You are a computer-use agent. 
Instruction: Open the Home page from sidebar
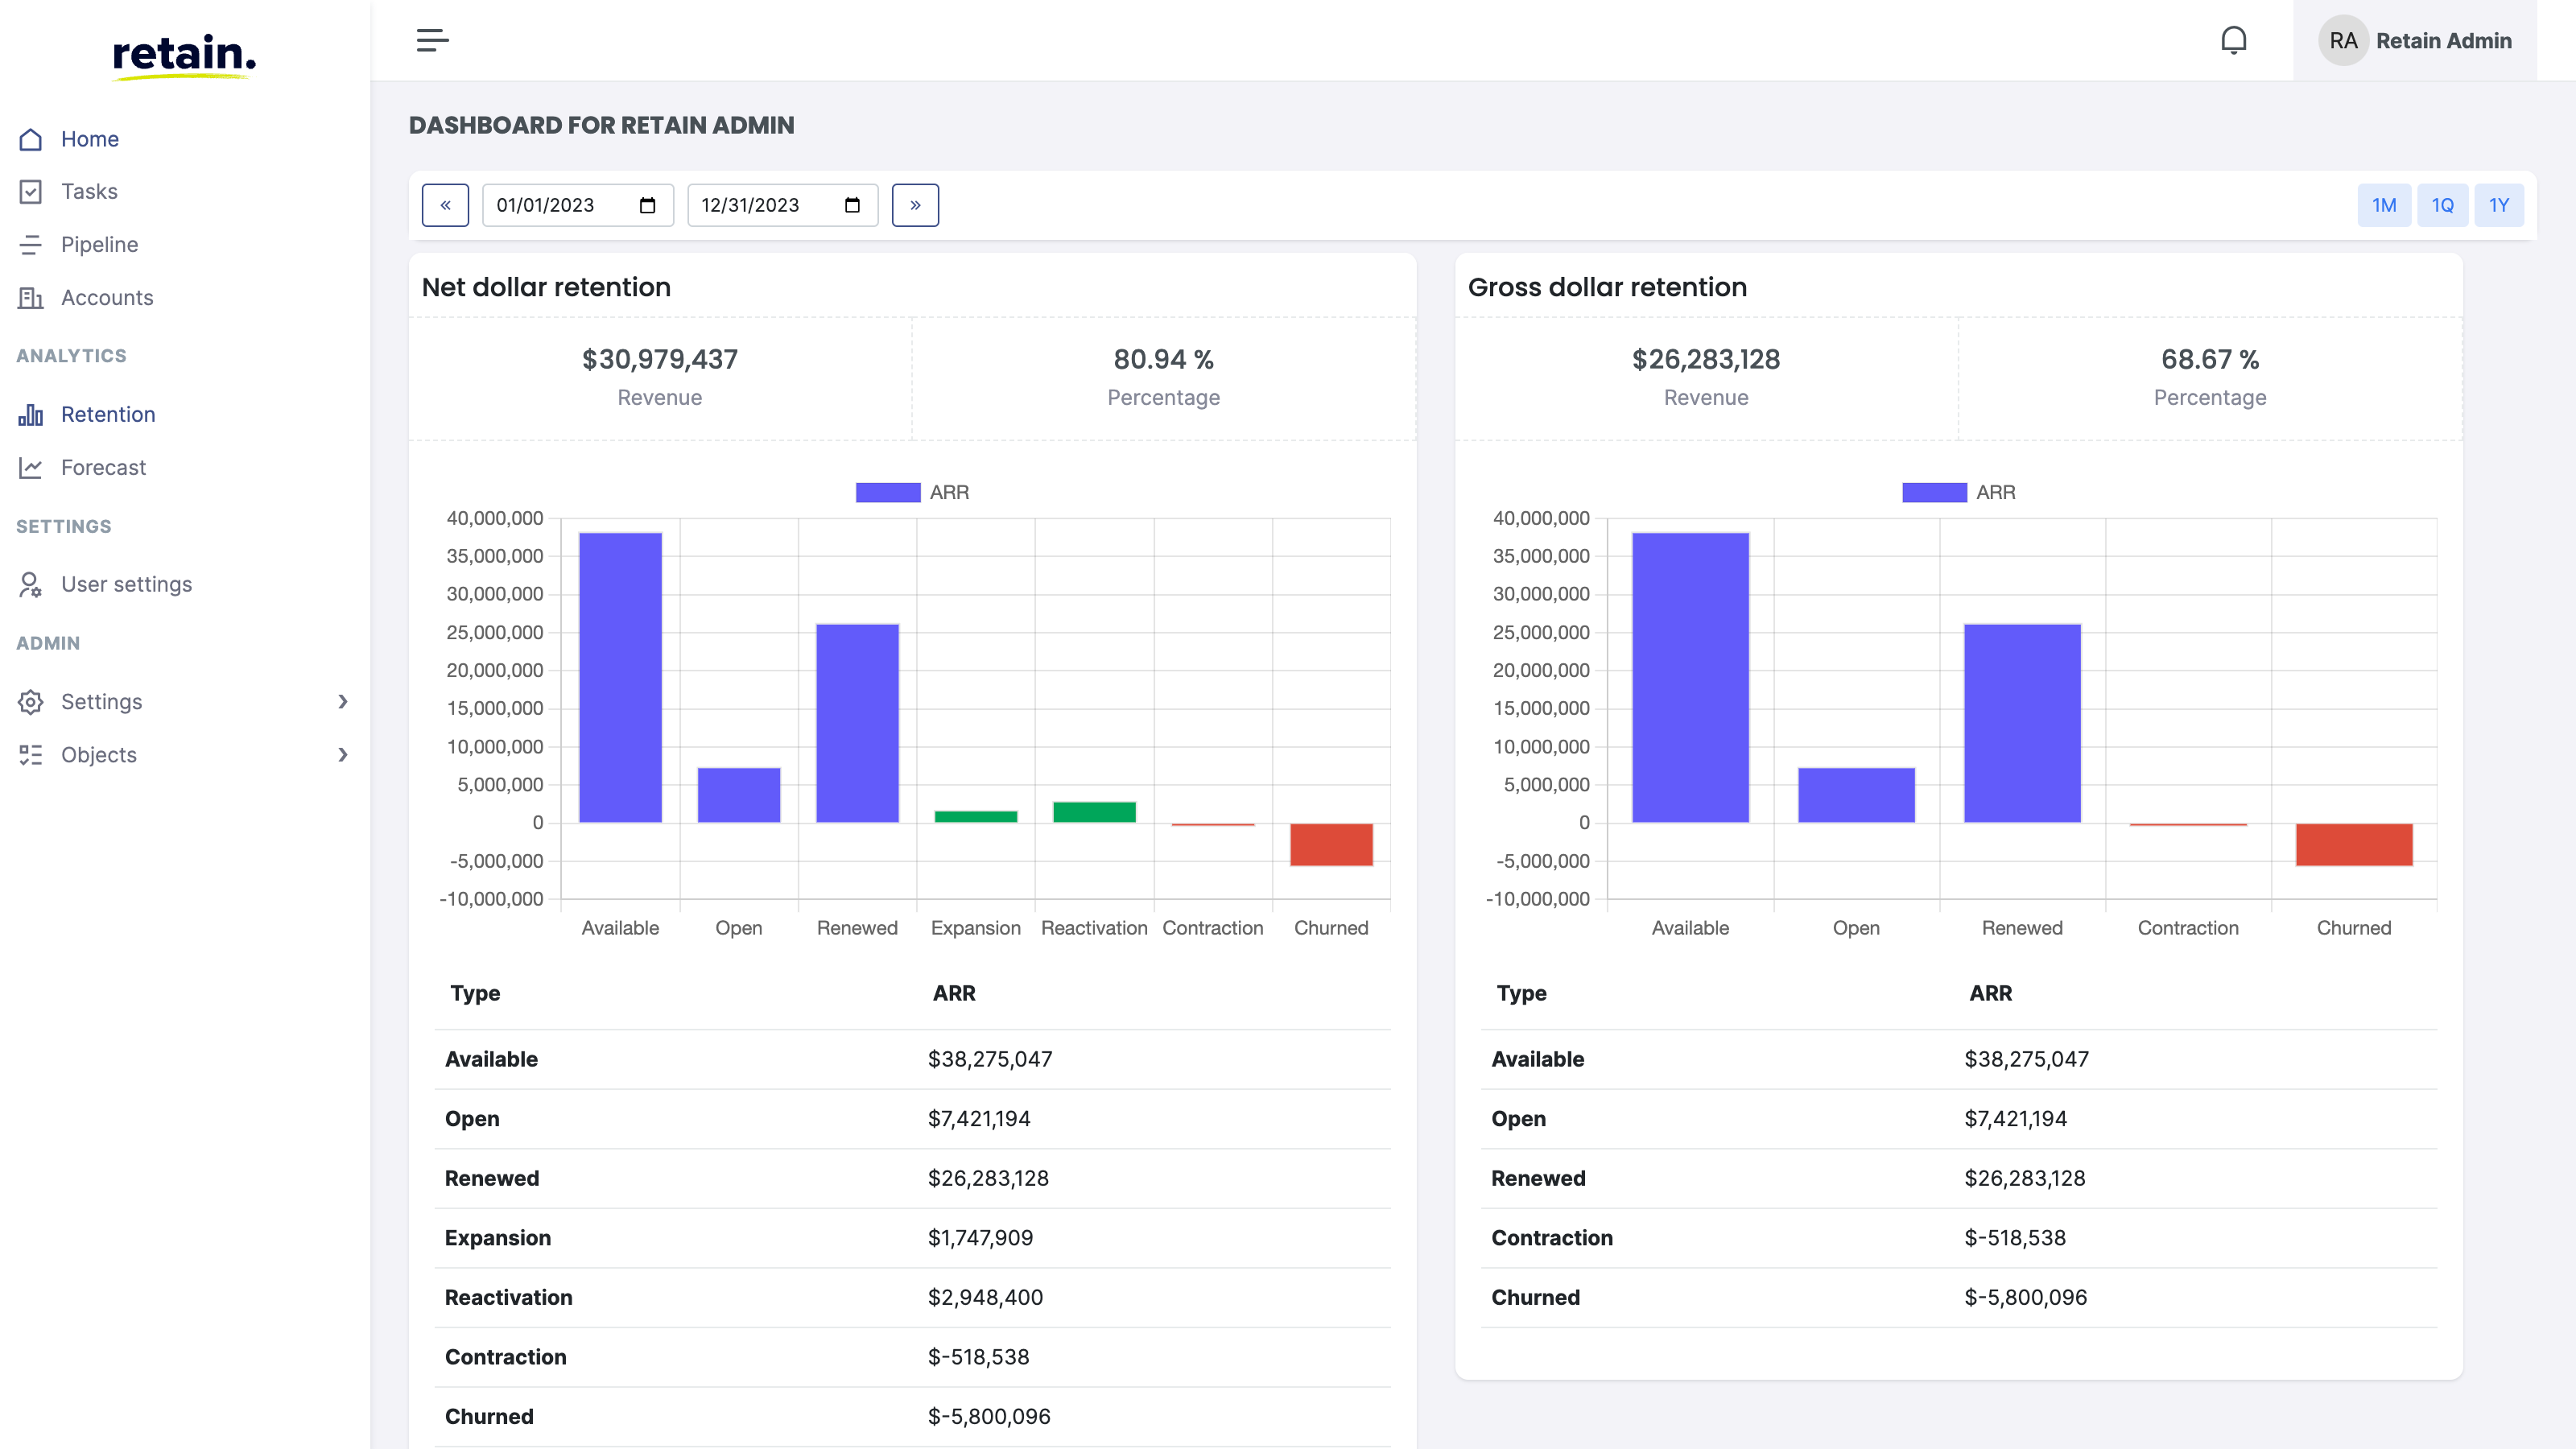click(x=90, y=139)
